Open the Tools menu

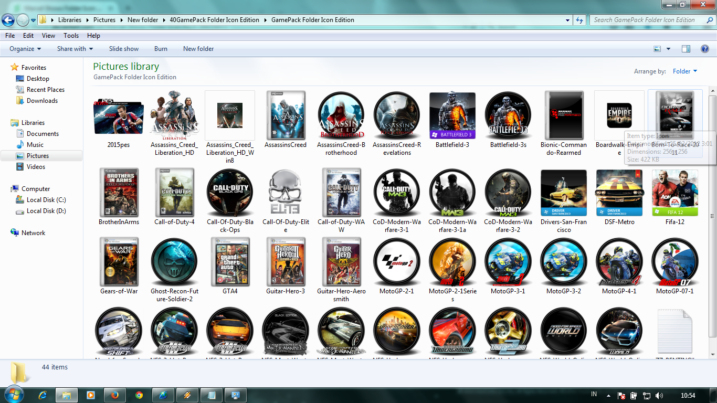(71, 36)
